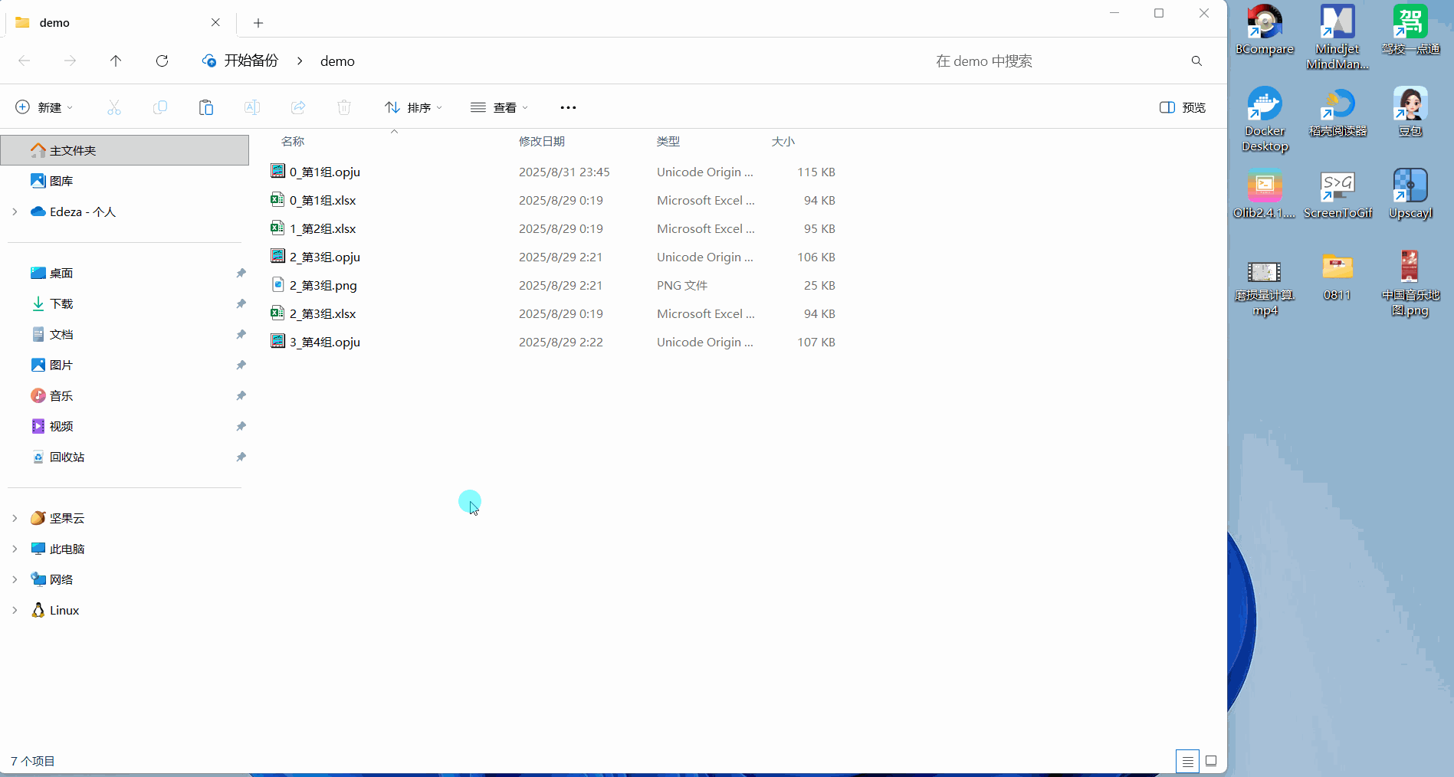Viewport: 1454px width, 777px height.
Task: Click the search magnifier icon
Action: tap(1196, 61)
